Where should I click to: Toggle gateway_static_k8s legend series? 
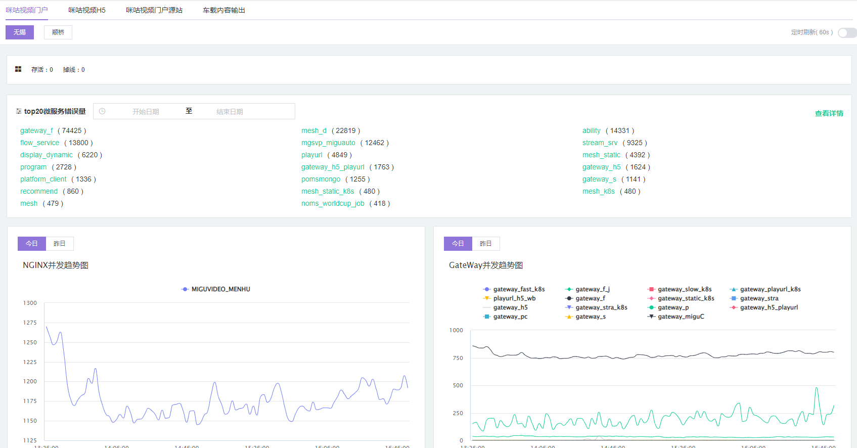point(681,298)
